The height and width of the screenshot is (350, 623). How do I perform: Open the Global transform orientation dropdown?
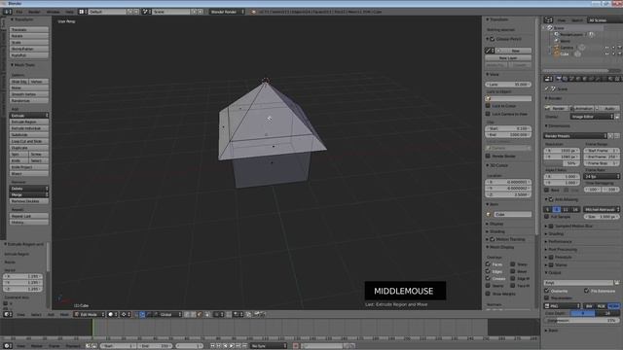pyautogui.click(x=169, y=314)
